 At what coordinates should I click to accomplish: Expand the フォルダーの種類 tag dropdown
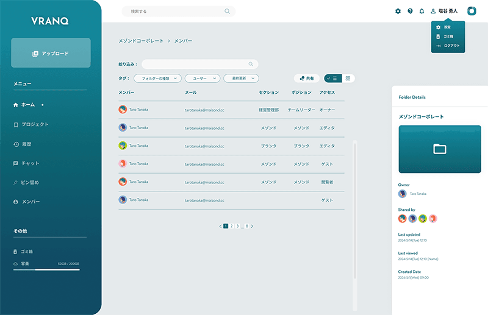(x=157, y=79)
